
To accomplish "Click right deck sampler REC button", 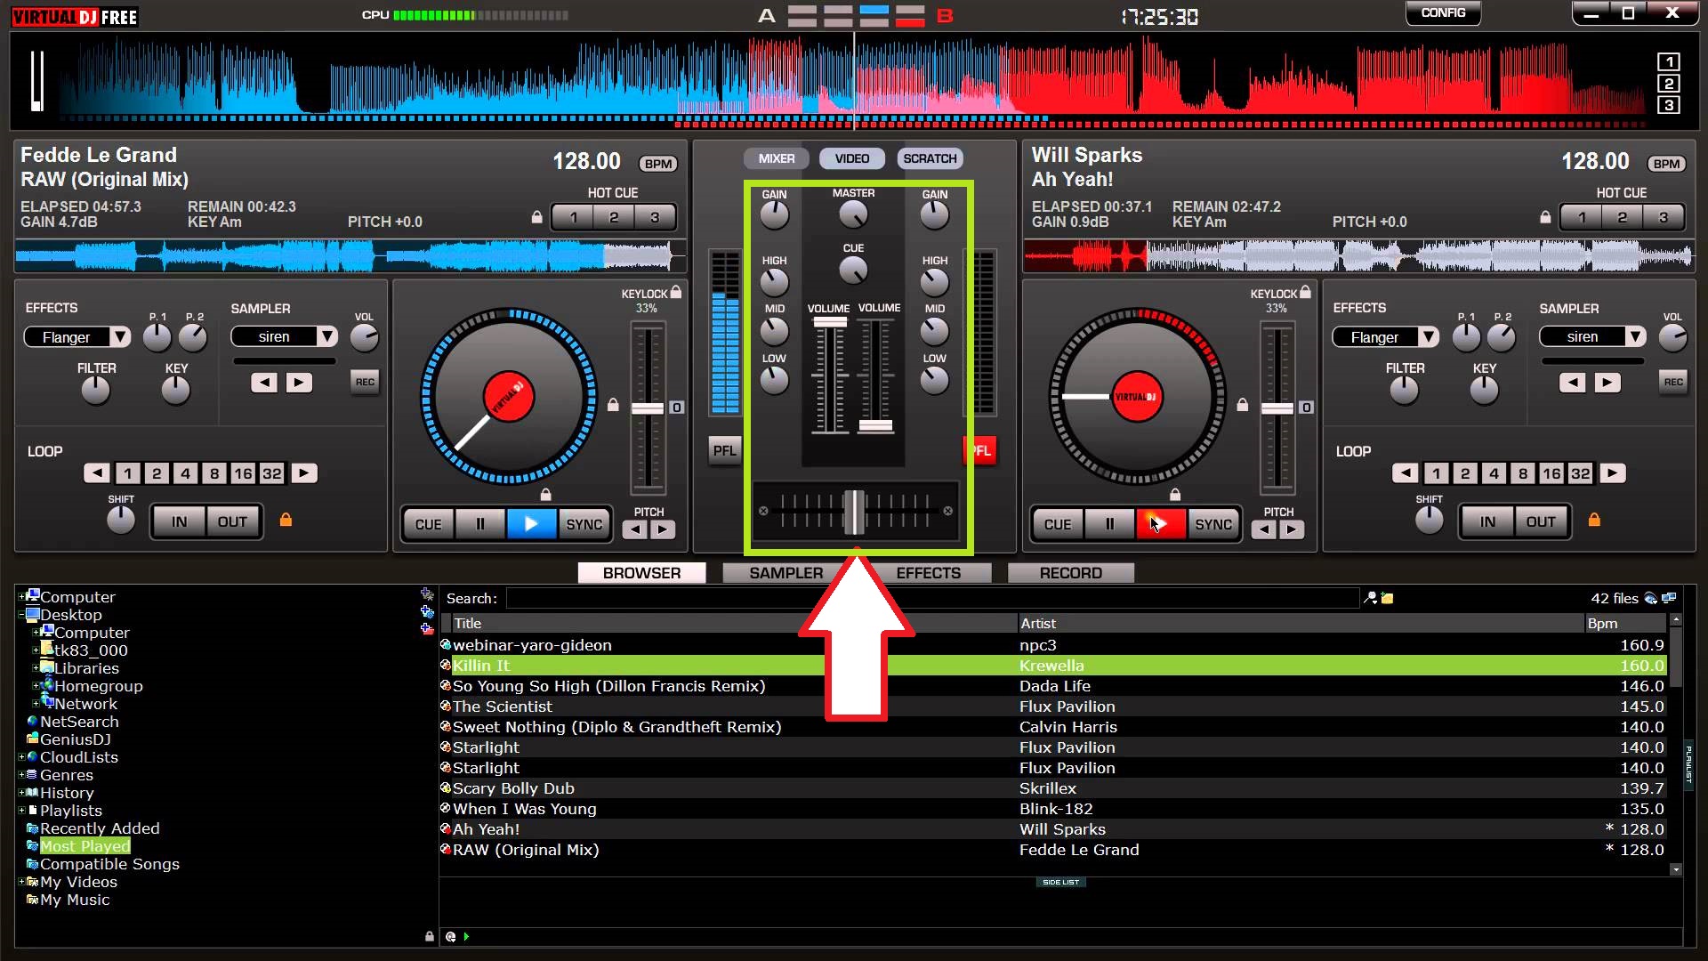I will click(x=1673, y=382).
